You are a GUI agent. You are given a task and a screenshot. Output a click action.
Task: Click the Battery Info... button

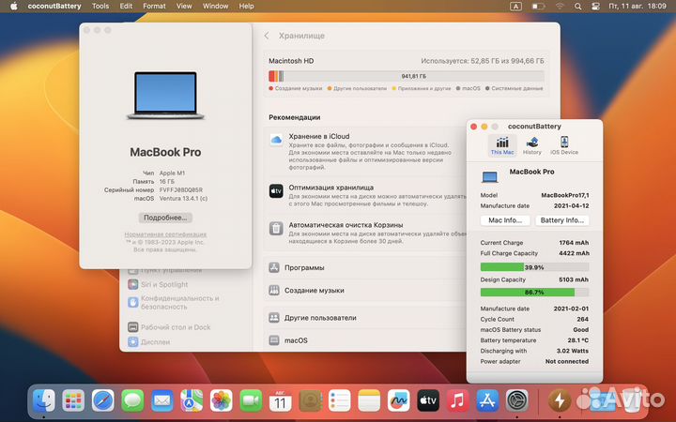pyautogui.click(x=561, y=220)
